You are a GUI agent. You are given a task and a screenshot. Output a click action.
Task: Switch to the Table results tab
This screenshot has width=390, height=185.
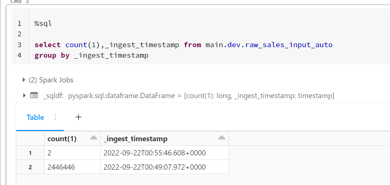pyautogui.click(x=35, y=117)
